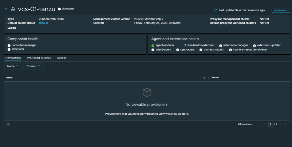Click the scheduler health status icon
The width and height of the screenshot is (292, 147).
tap(9, 49)
